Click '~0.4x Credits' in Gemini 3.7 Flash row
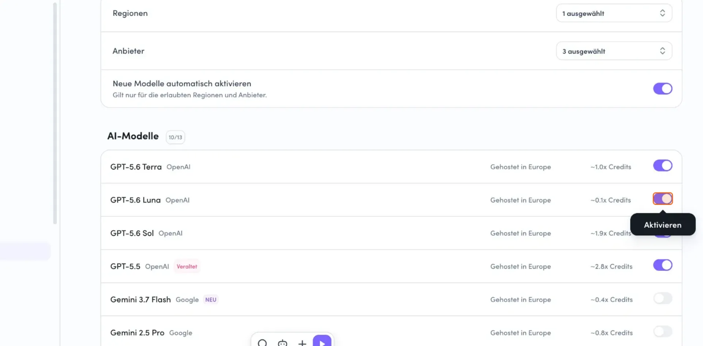This screenshot has width=703, height=346. (x=611, y=300)
